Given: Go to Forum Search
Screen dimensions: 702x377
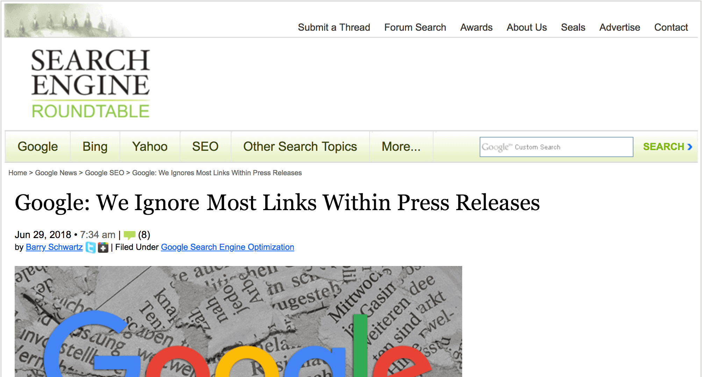Looking at the screenshot, I should pyautogui.click(x=415, y=27).
